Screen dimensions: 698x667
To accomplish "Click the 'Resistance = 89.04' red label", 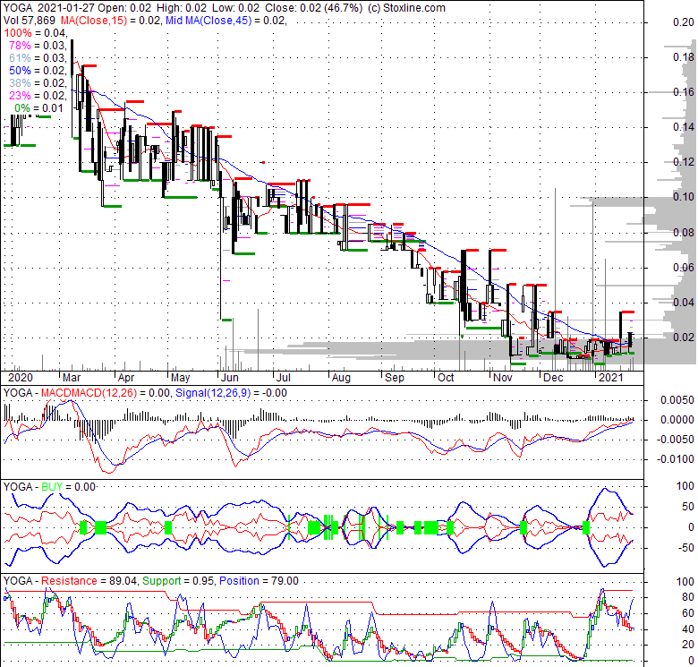I will (x=89, y=581).
